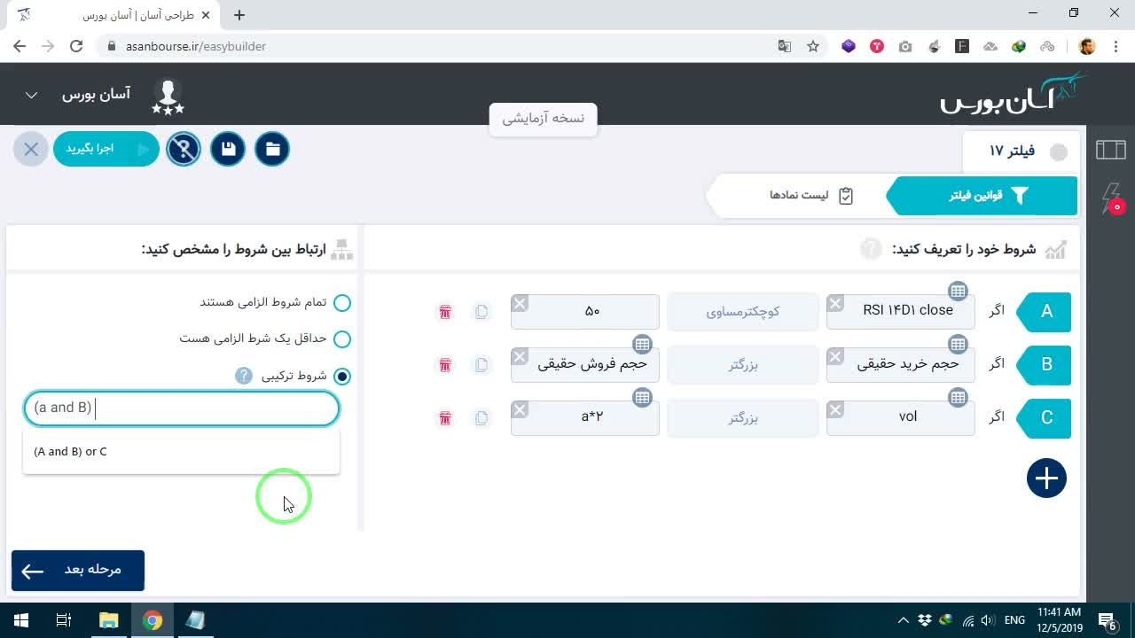Open help for شروط خود را تعریف کنید

(x=871, y=249)
